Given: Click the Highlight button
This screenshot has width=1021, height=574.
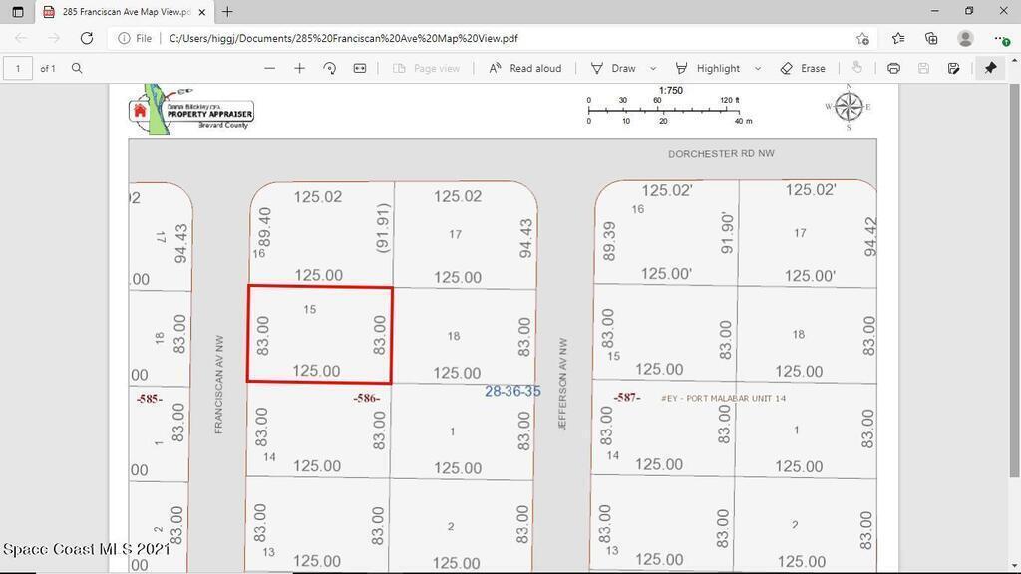Looking at the screenshot, I should coord(708,68).
